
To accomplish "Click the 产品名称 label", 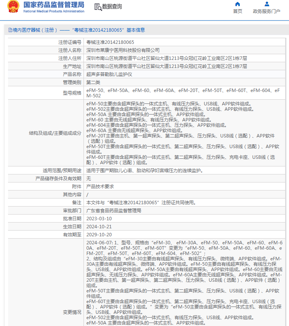I will (72, 74).
